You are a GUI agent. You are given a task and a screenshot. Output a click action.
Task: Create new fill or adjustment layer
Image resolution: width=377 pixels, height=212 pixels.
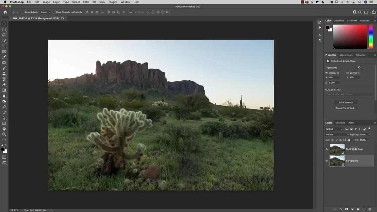coord(352,209)
